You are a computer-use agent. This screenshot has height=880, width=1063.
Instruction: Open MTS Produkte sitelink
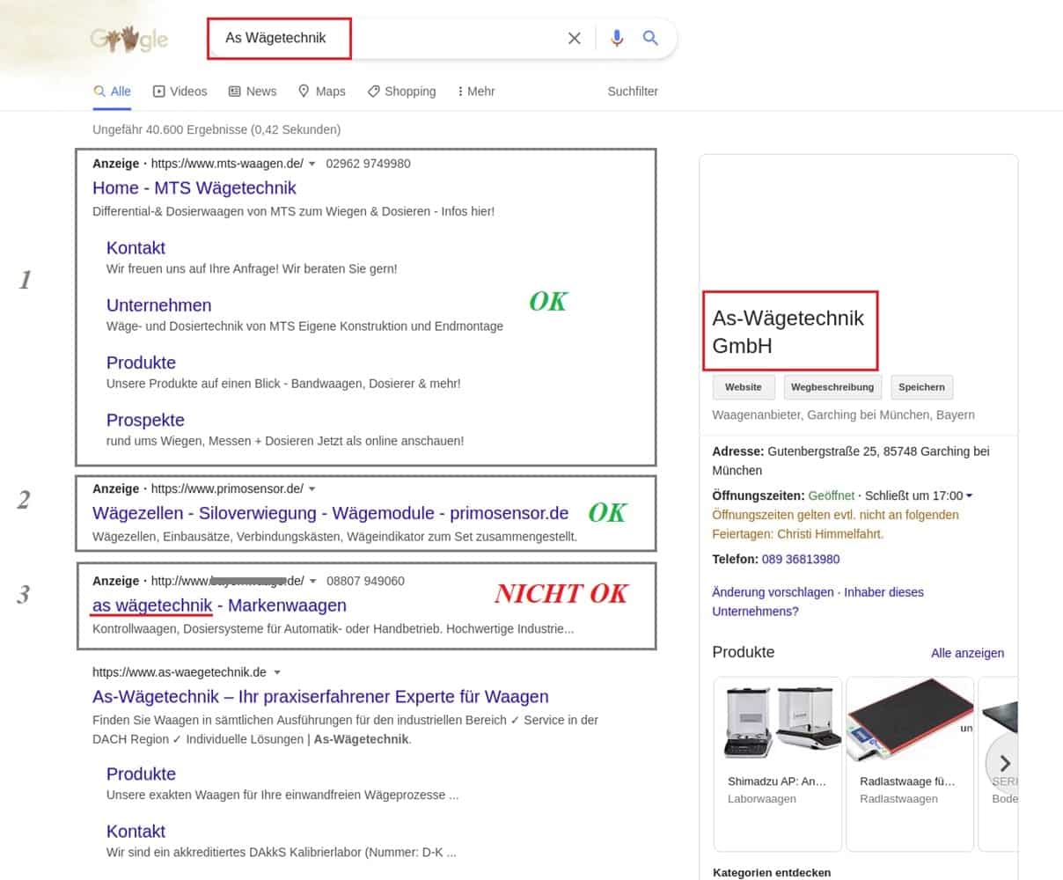(x=141, y=363)
